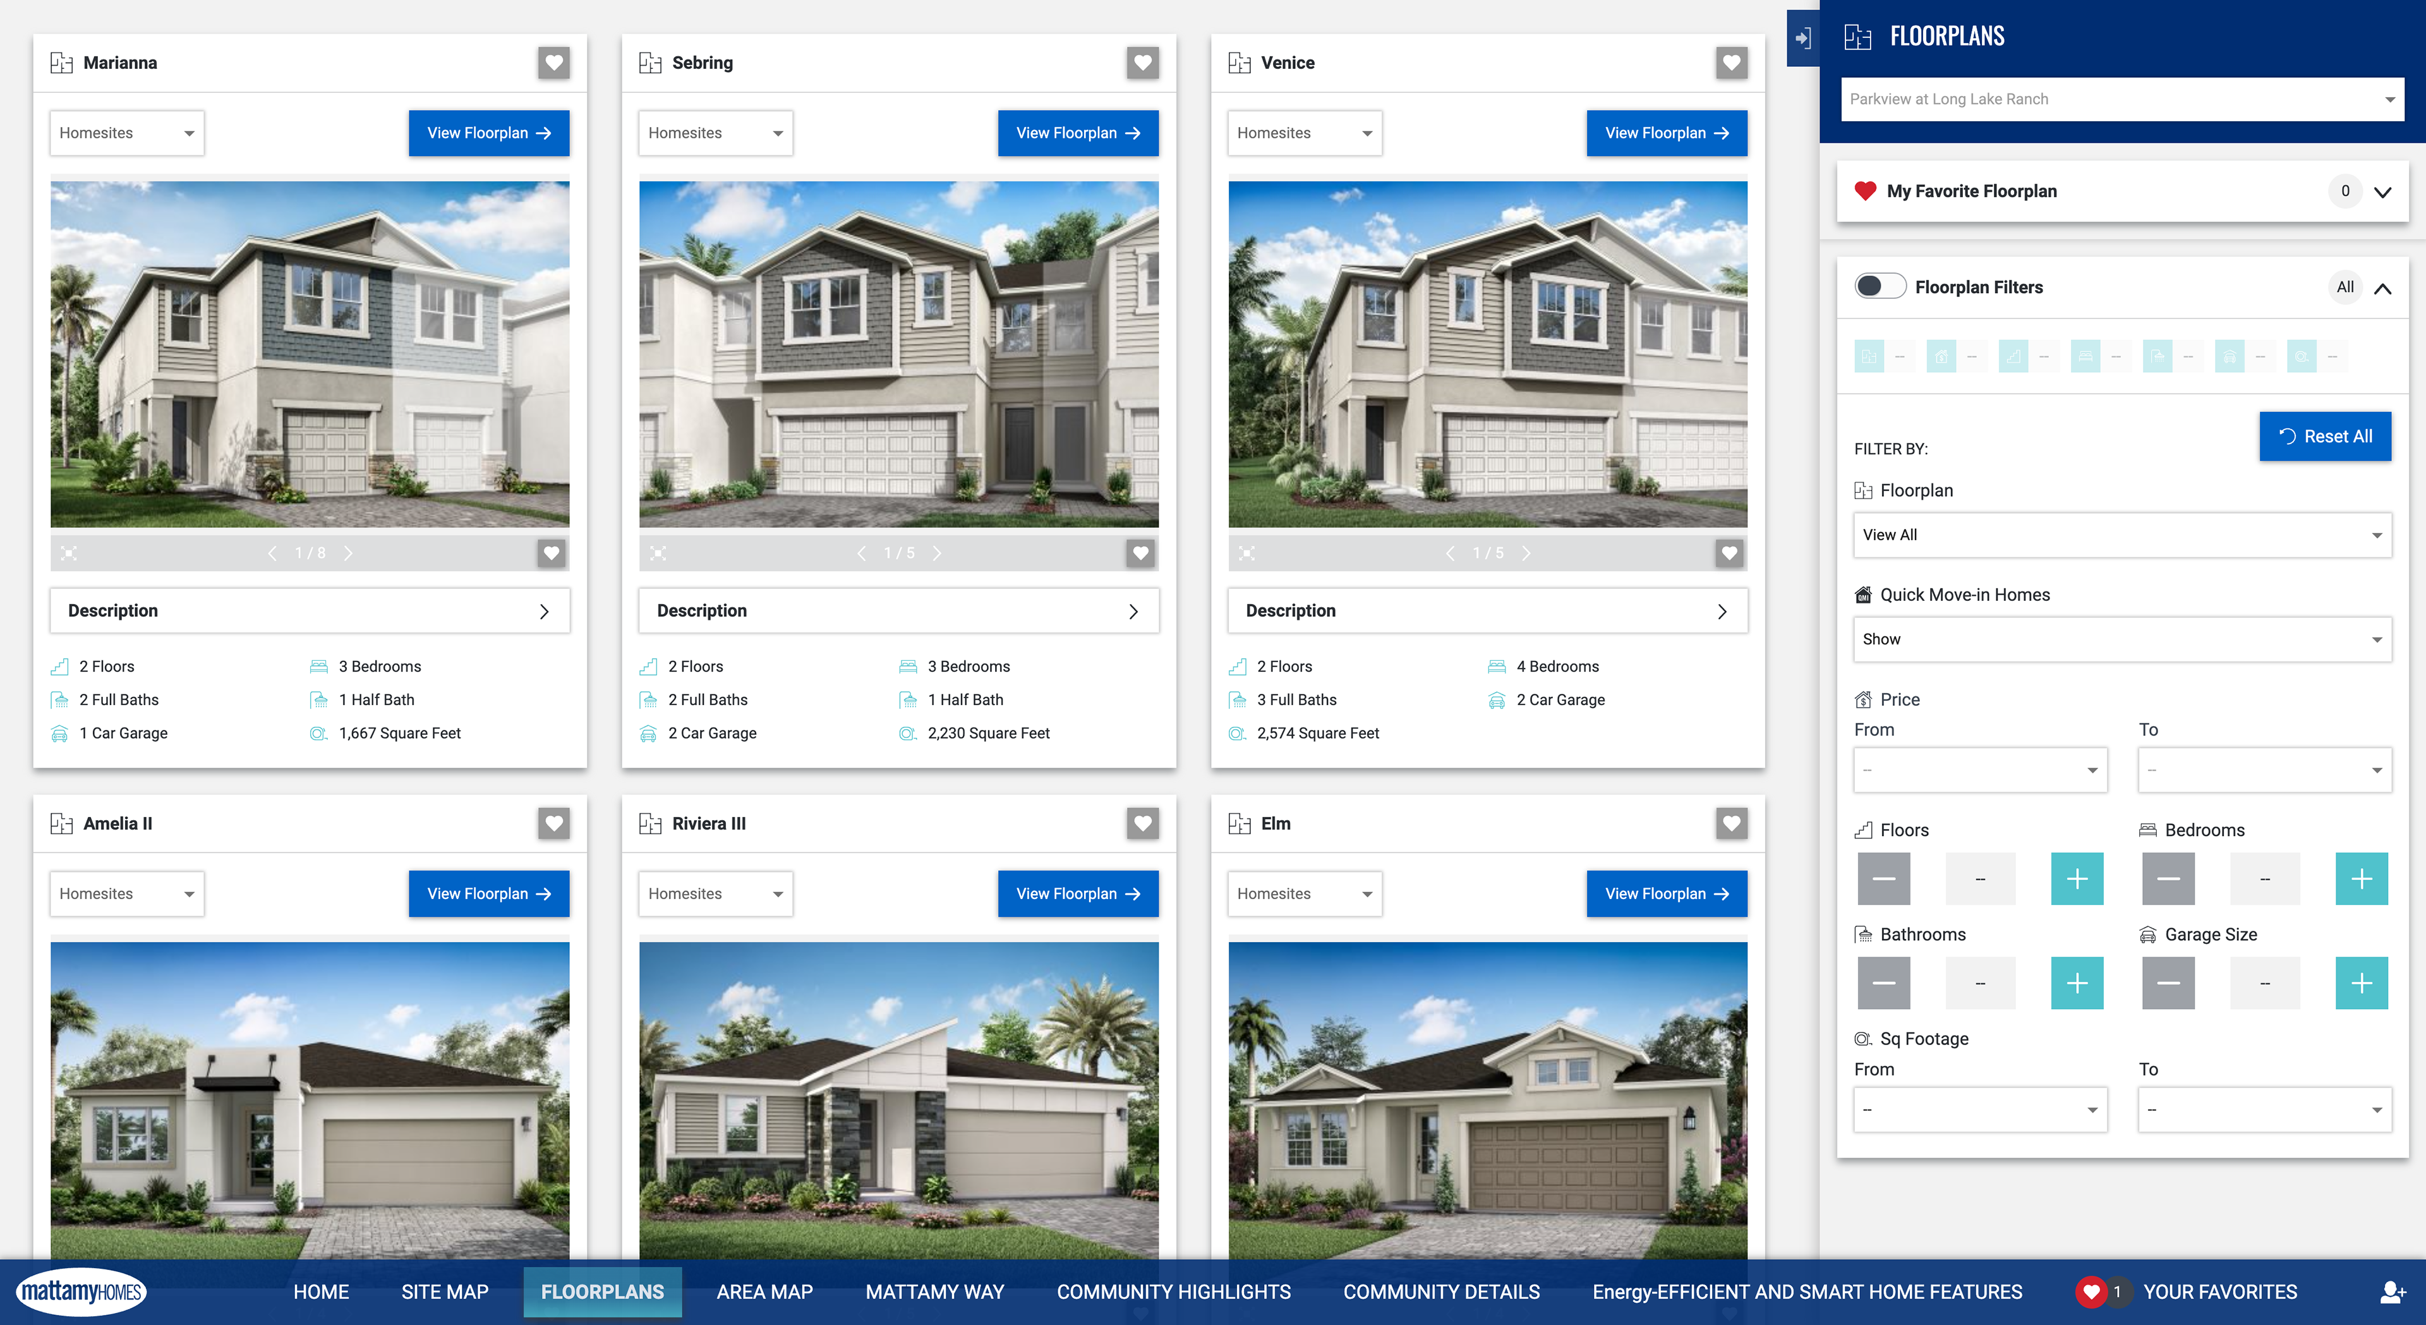Open the COMMUNITY HIGHLIGHTS tab

click(x=1173, y=1292)
